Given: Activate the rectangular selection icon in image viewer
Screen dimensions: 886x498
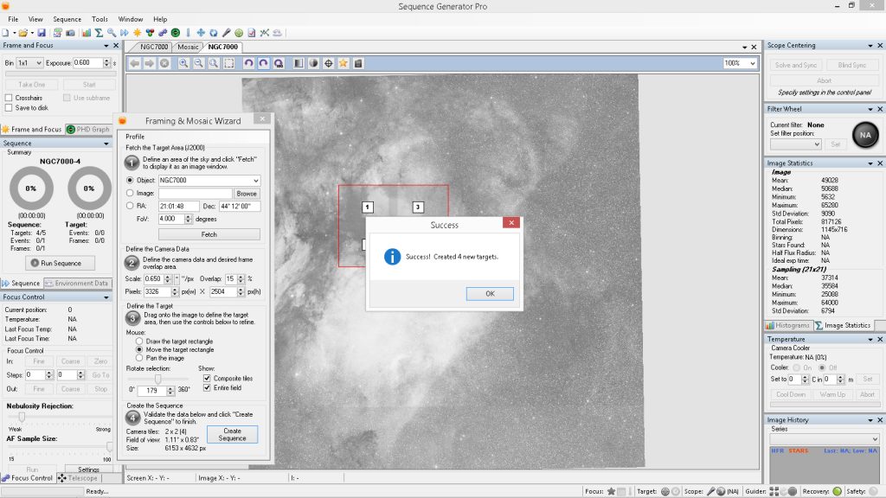Looking at the screenshot, I should (230, 62).
